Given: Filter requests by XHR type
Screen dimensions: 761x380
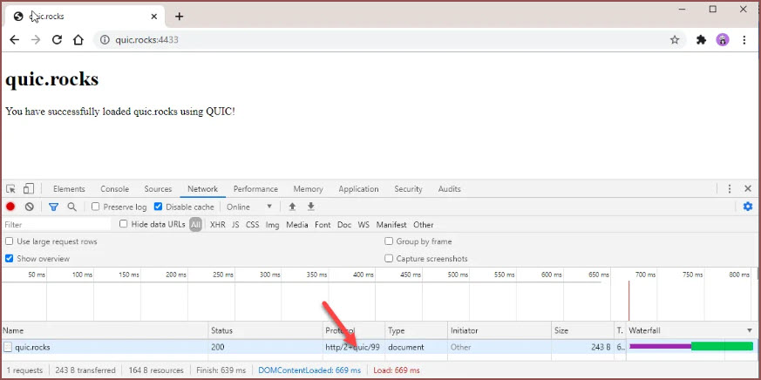Looking at the screenshot, I should [x=217, y=225].
